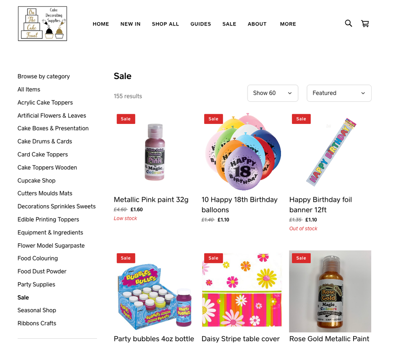419x345 pixels.
Task: Click the Metallic Pink paint bottle image
Action: point(155,152)
